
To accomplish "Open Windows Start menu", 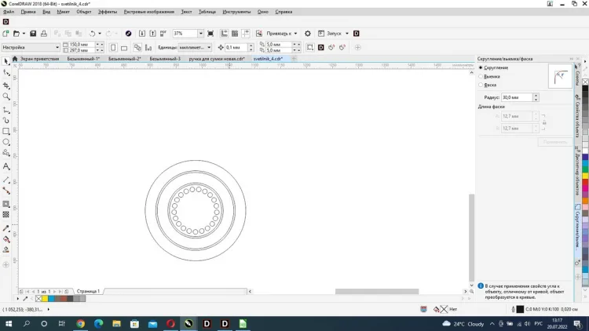I will [9, 323].
